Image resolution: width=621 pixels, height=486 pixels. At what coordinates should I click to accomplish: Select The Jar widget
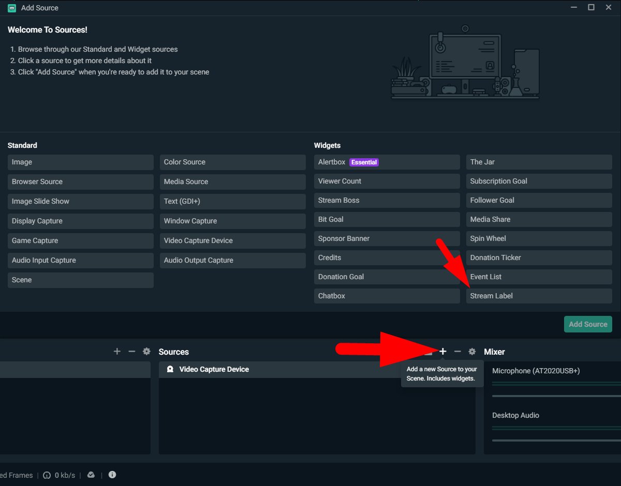pyautogui.click(x=539, y=162)
